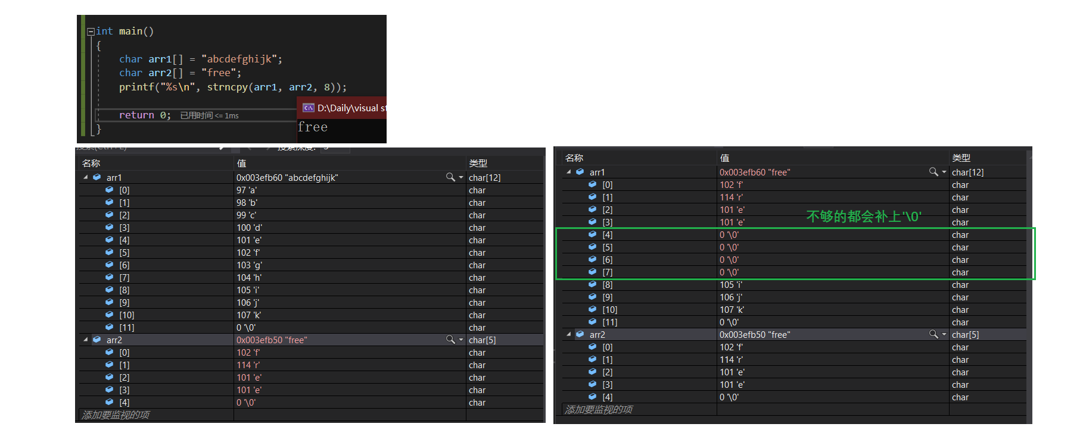Open visualizer dropdown arrow for right arr1
This screenshot has width=1083, height=433.
(x=944, y=172)
